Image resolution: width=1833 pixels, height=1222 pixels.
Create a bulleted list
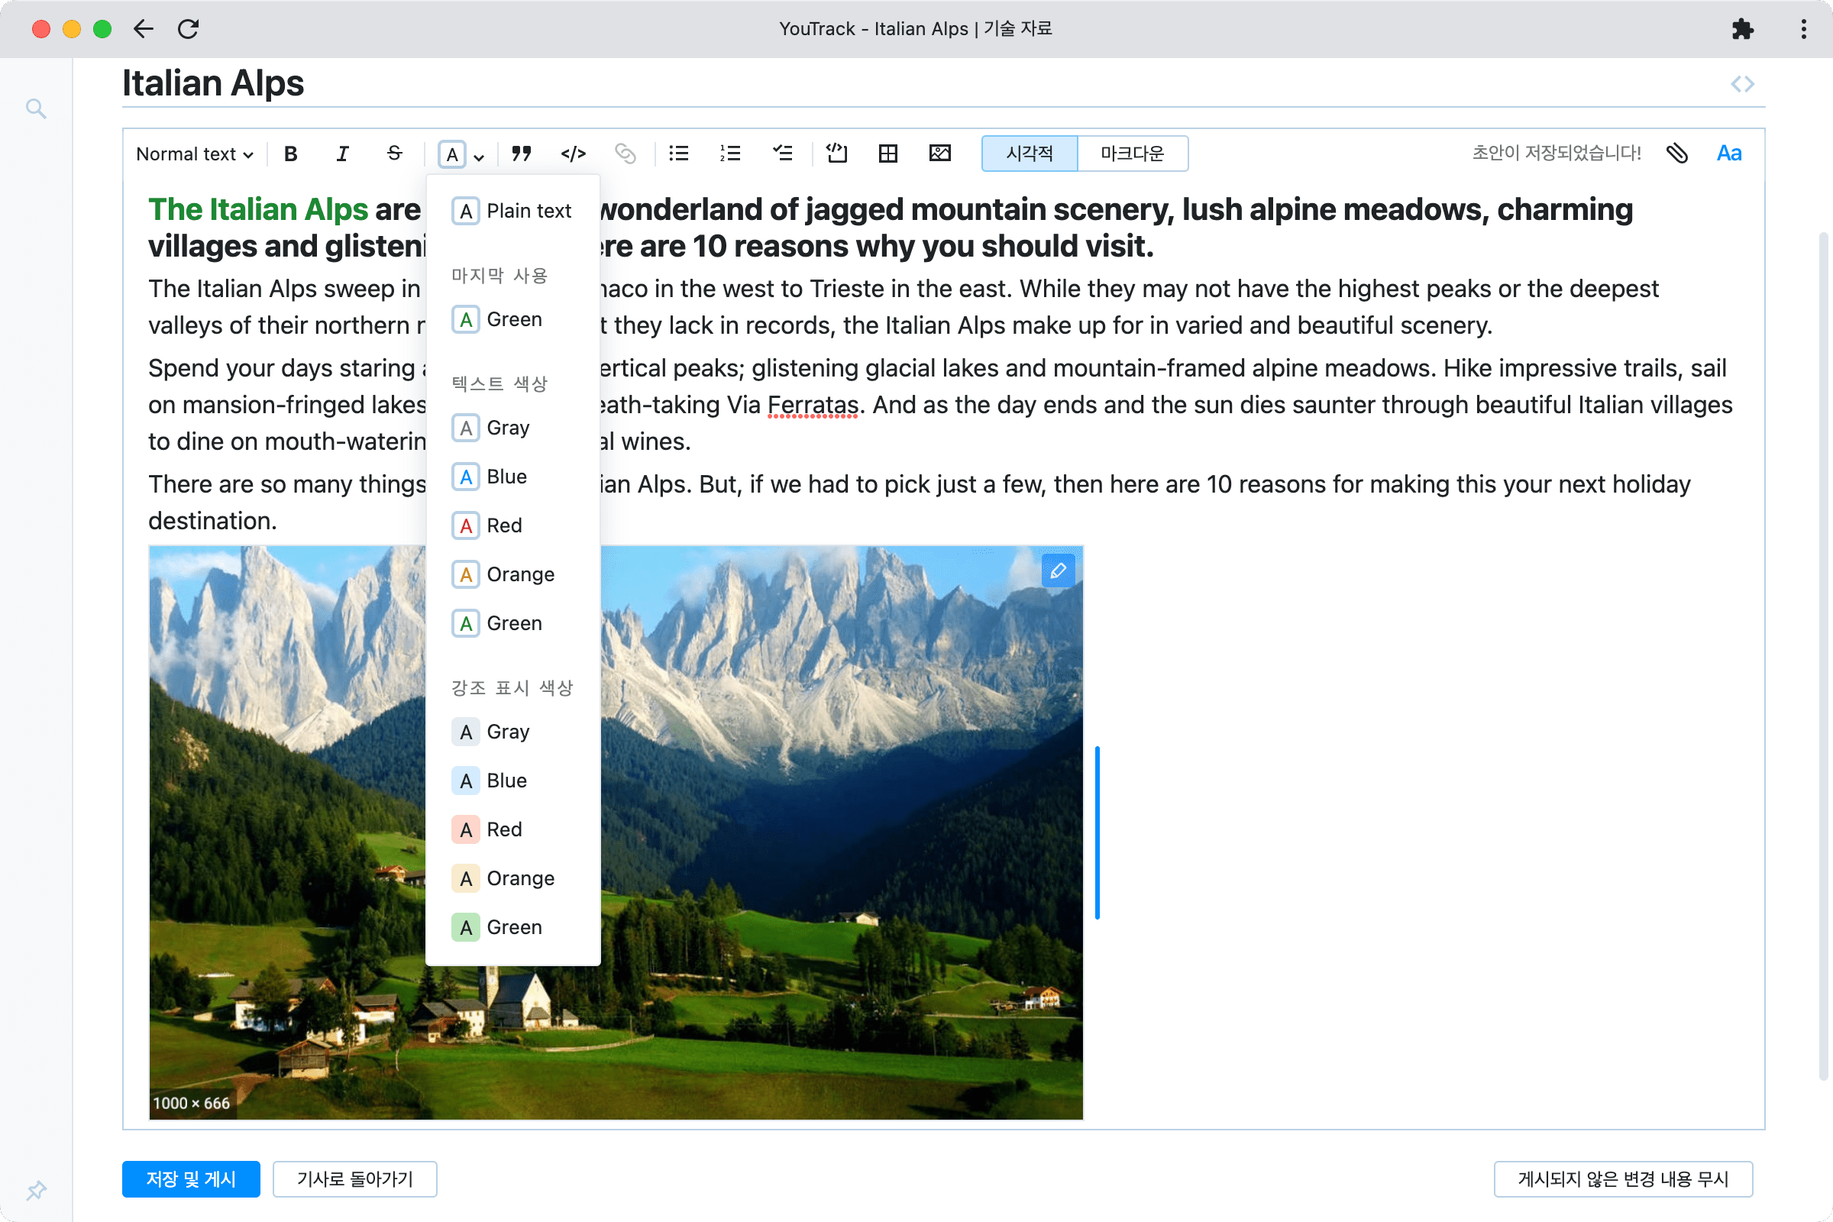coord(679,154)
